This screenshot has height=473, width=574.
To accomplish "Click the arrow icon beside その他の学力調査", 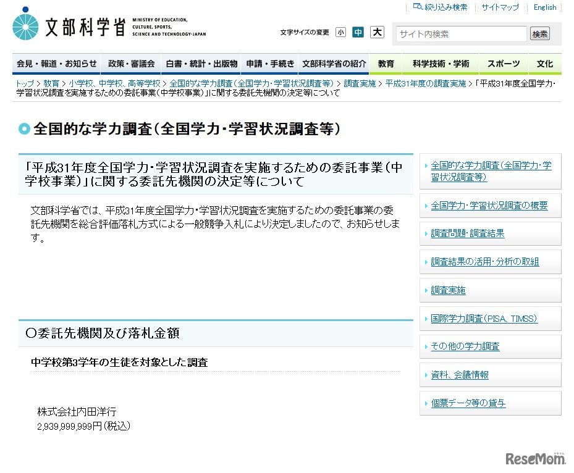I will coord(426,346).
